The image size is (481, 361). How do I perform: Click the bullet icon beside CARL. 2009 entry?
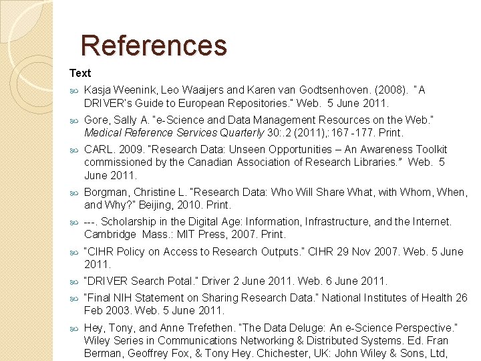pyautogui.click(x=74, y=150)
